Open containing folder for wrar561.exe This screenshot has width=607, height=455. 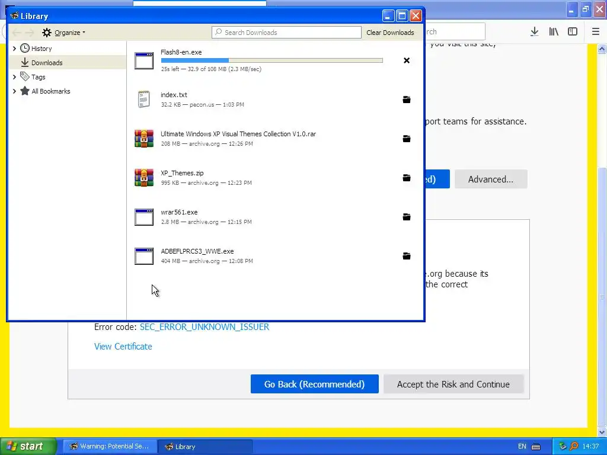(x=407, y=217)
